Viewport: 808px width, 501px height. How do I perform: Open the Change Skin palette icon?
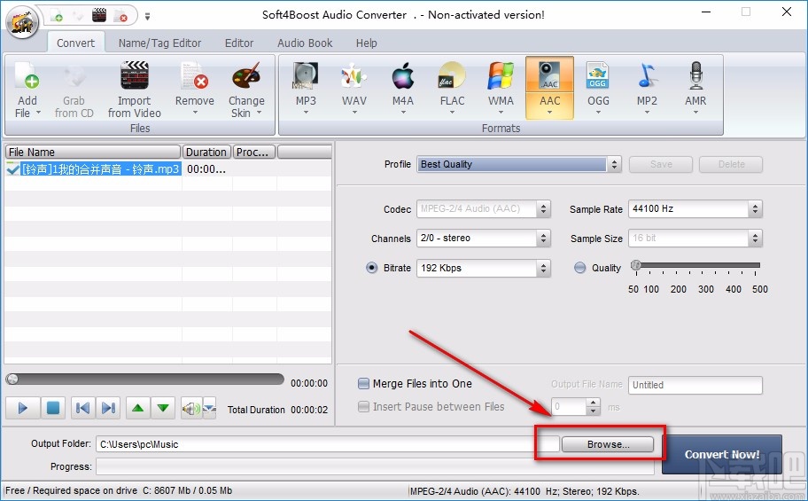[246, 76]
